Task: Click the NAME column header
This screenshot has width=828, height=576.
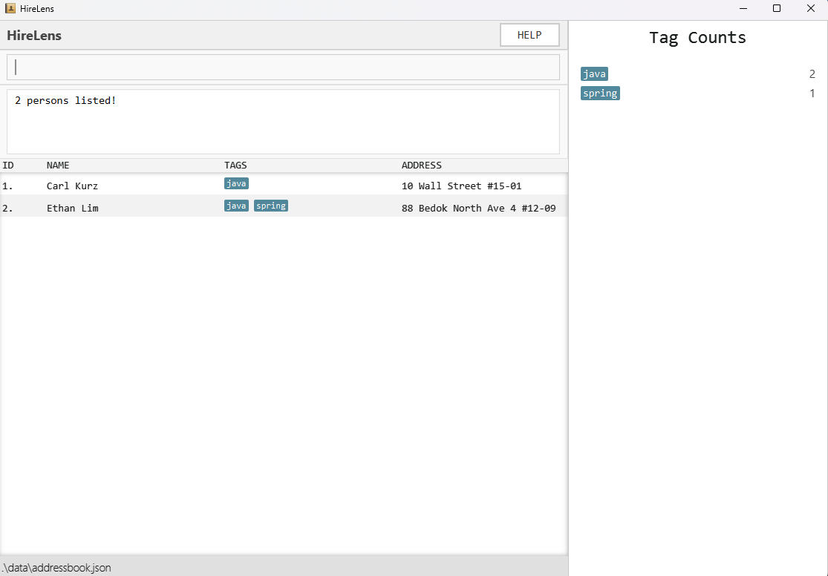Action: tap(58, 166)
